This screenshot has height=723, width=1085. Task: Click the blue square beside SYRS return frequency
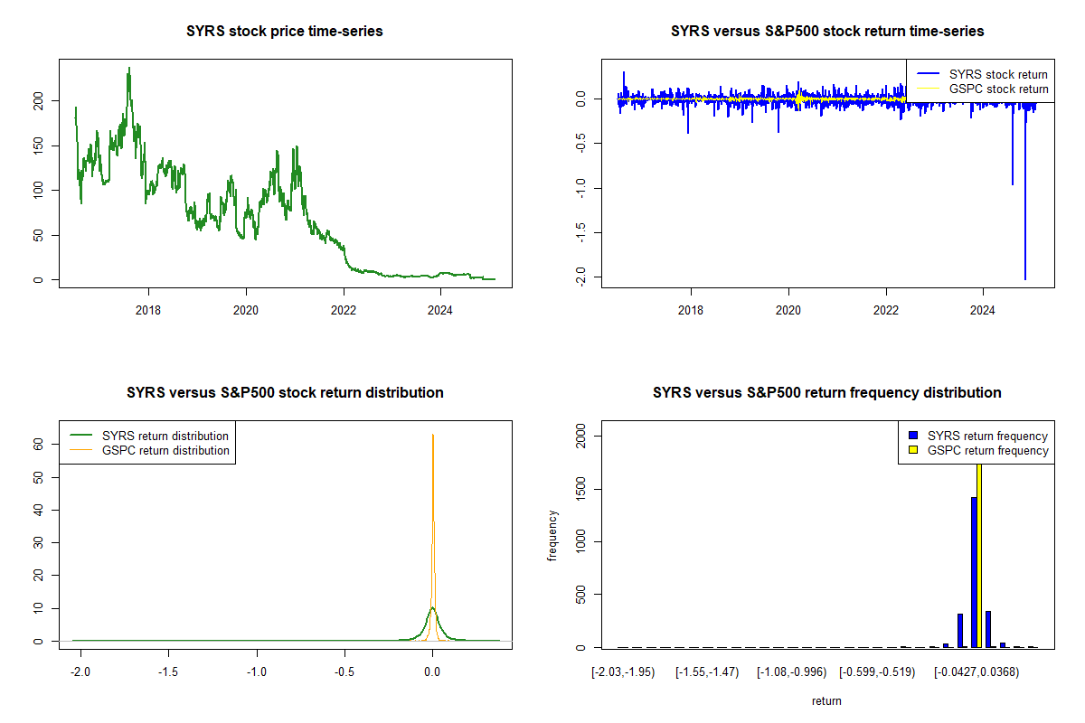(x=914, y=437)
